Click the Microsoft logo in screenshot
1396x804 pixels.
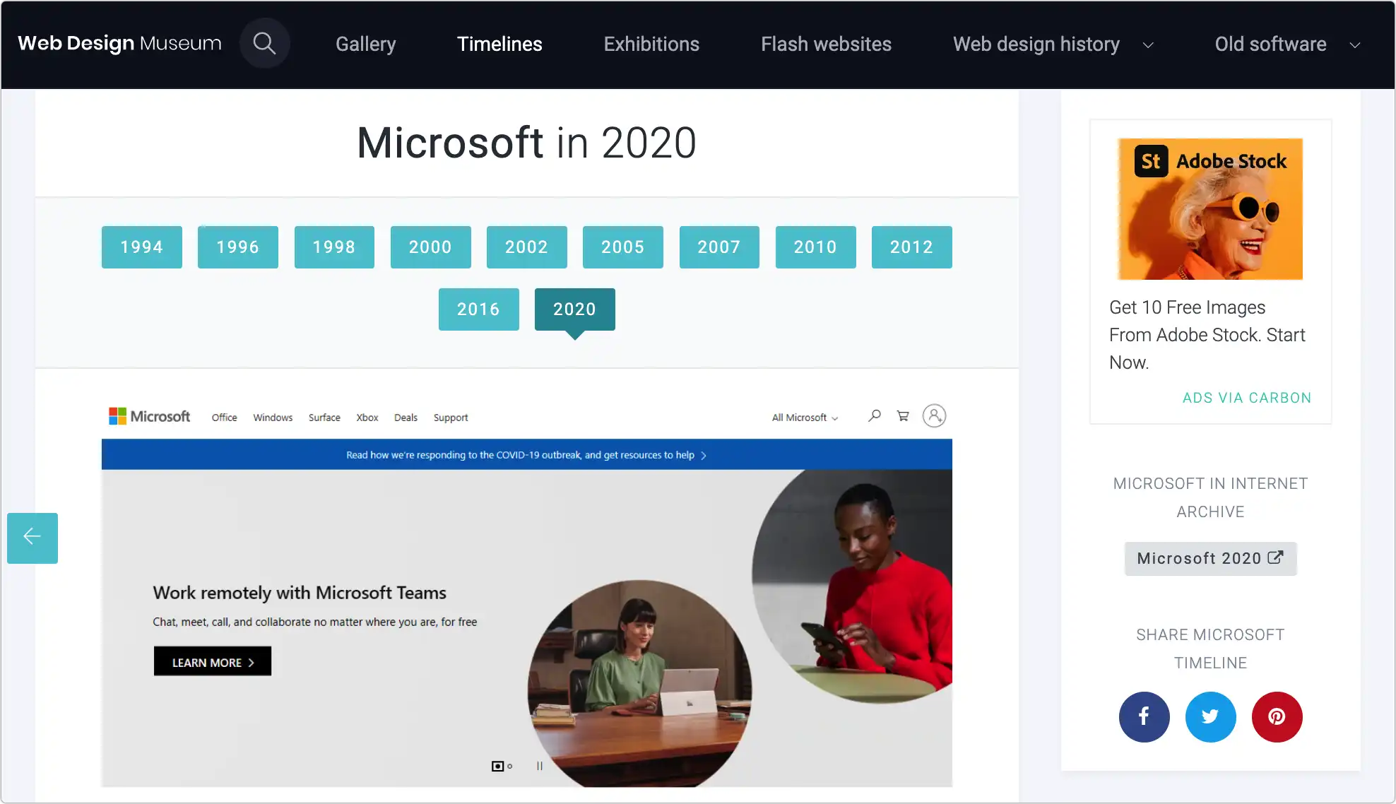point(149,416)
